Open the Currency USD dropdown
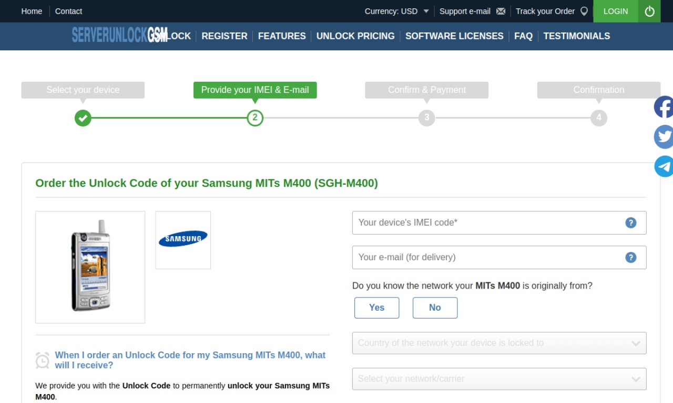 tap(397, 11)
